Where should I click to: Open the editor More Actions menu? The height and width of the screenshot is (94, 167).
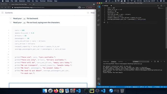point(164,5)
